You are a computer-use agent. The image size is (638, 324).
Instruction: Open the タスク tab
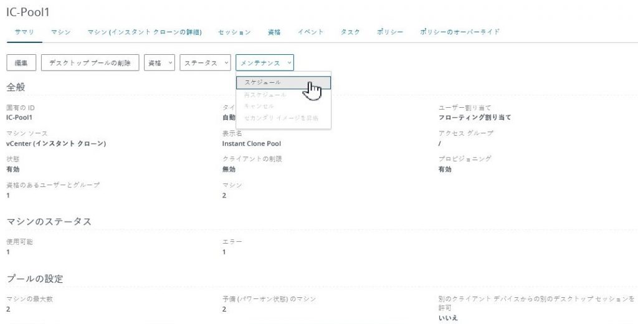point(350,32)
